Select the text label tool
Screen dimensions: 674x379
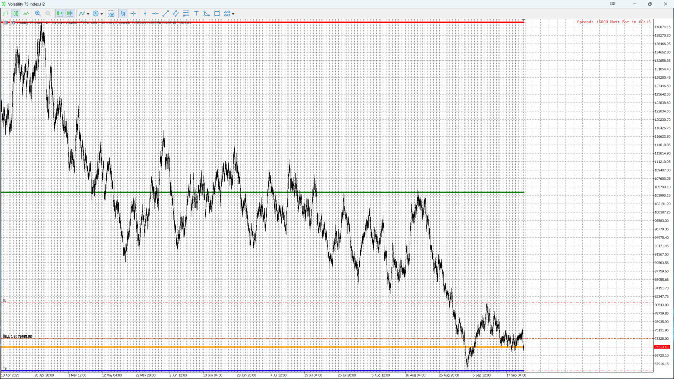197,13
